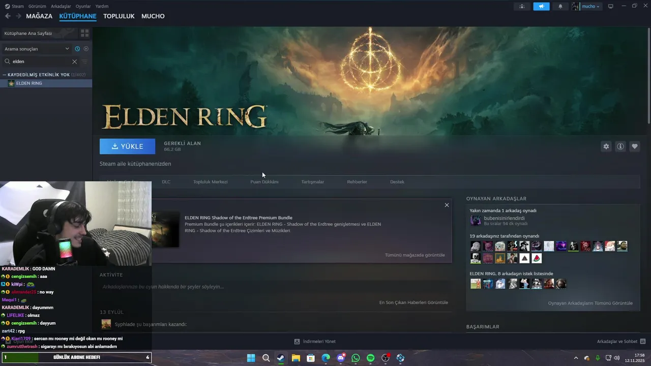
Task: Open friend bubenisinirlendirdi's profile
Action: (x=504, y=218)
